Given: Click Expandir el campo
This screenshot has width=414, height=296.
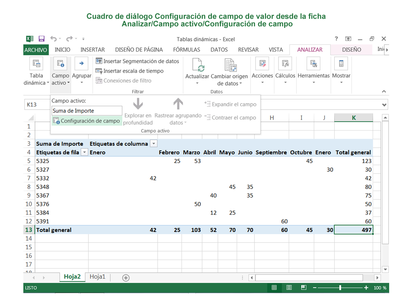Looking at the screenshot, I should (x=230, y=104).
